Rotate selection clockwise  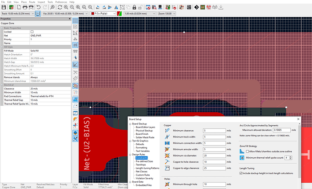pyautogui.click(x=104, y=7)
